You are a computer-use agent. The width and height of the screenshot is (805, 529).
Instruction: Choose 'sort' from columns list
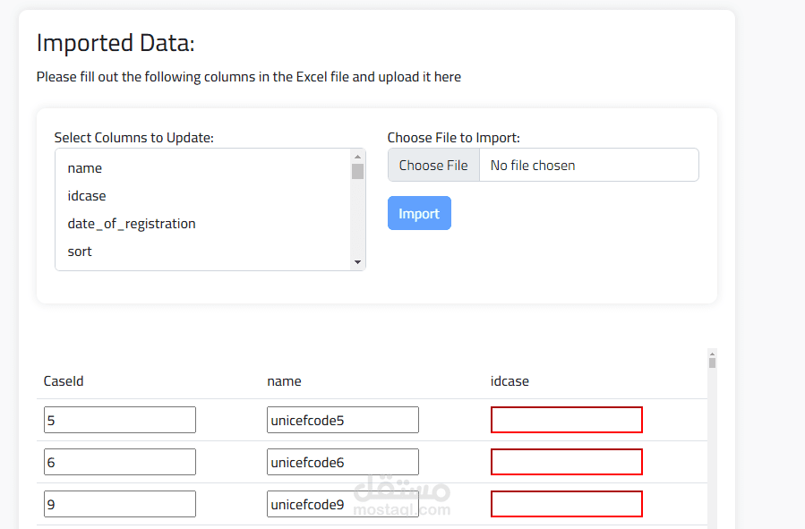tap(80, 252)
